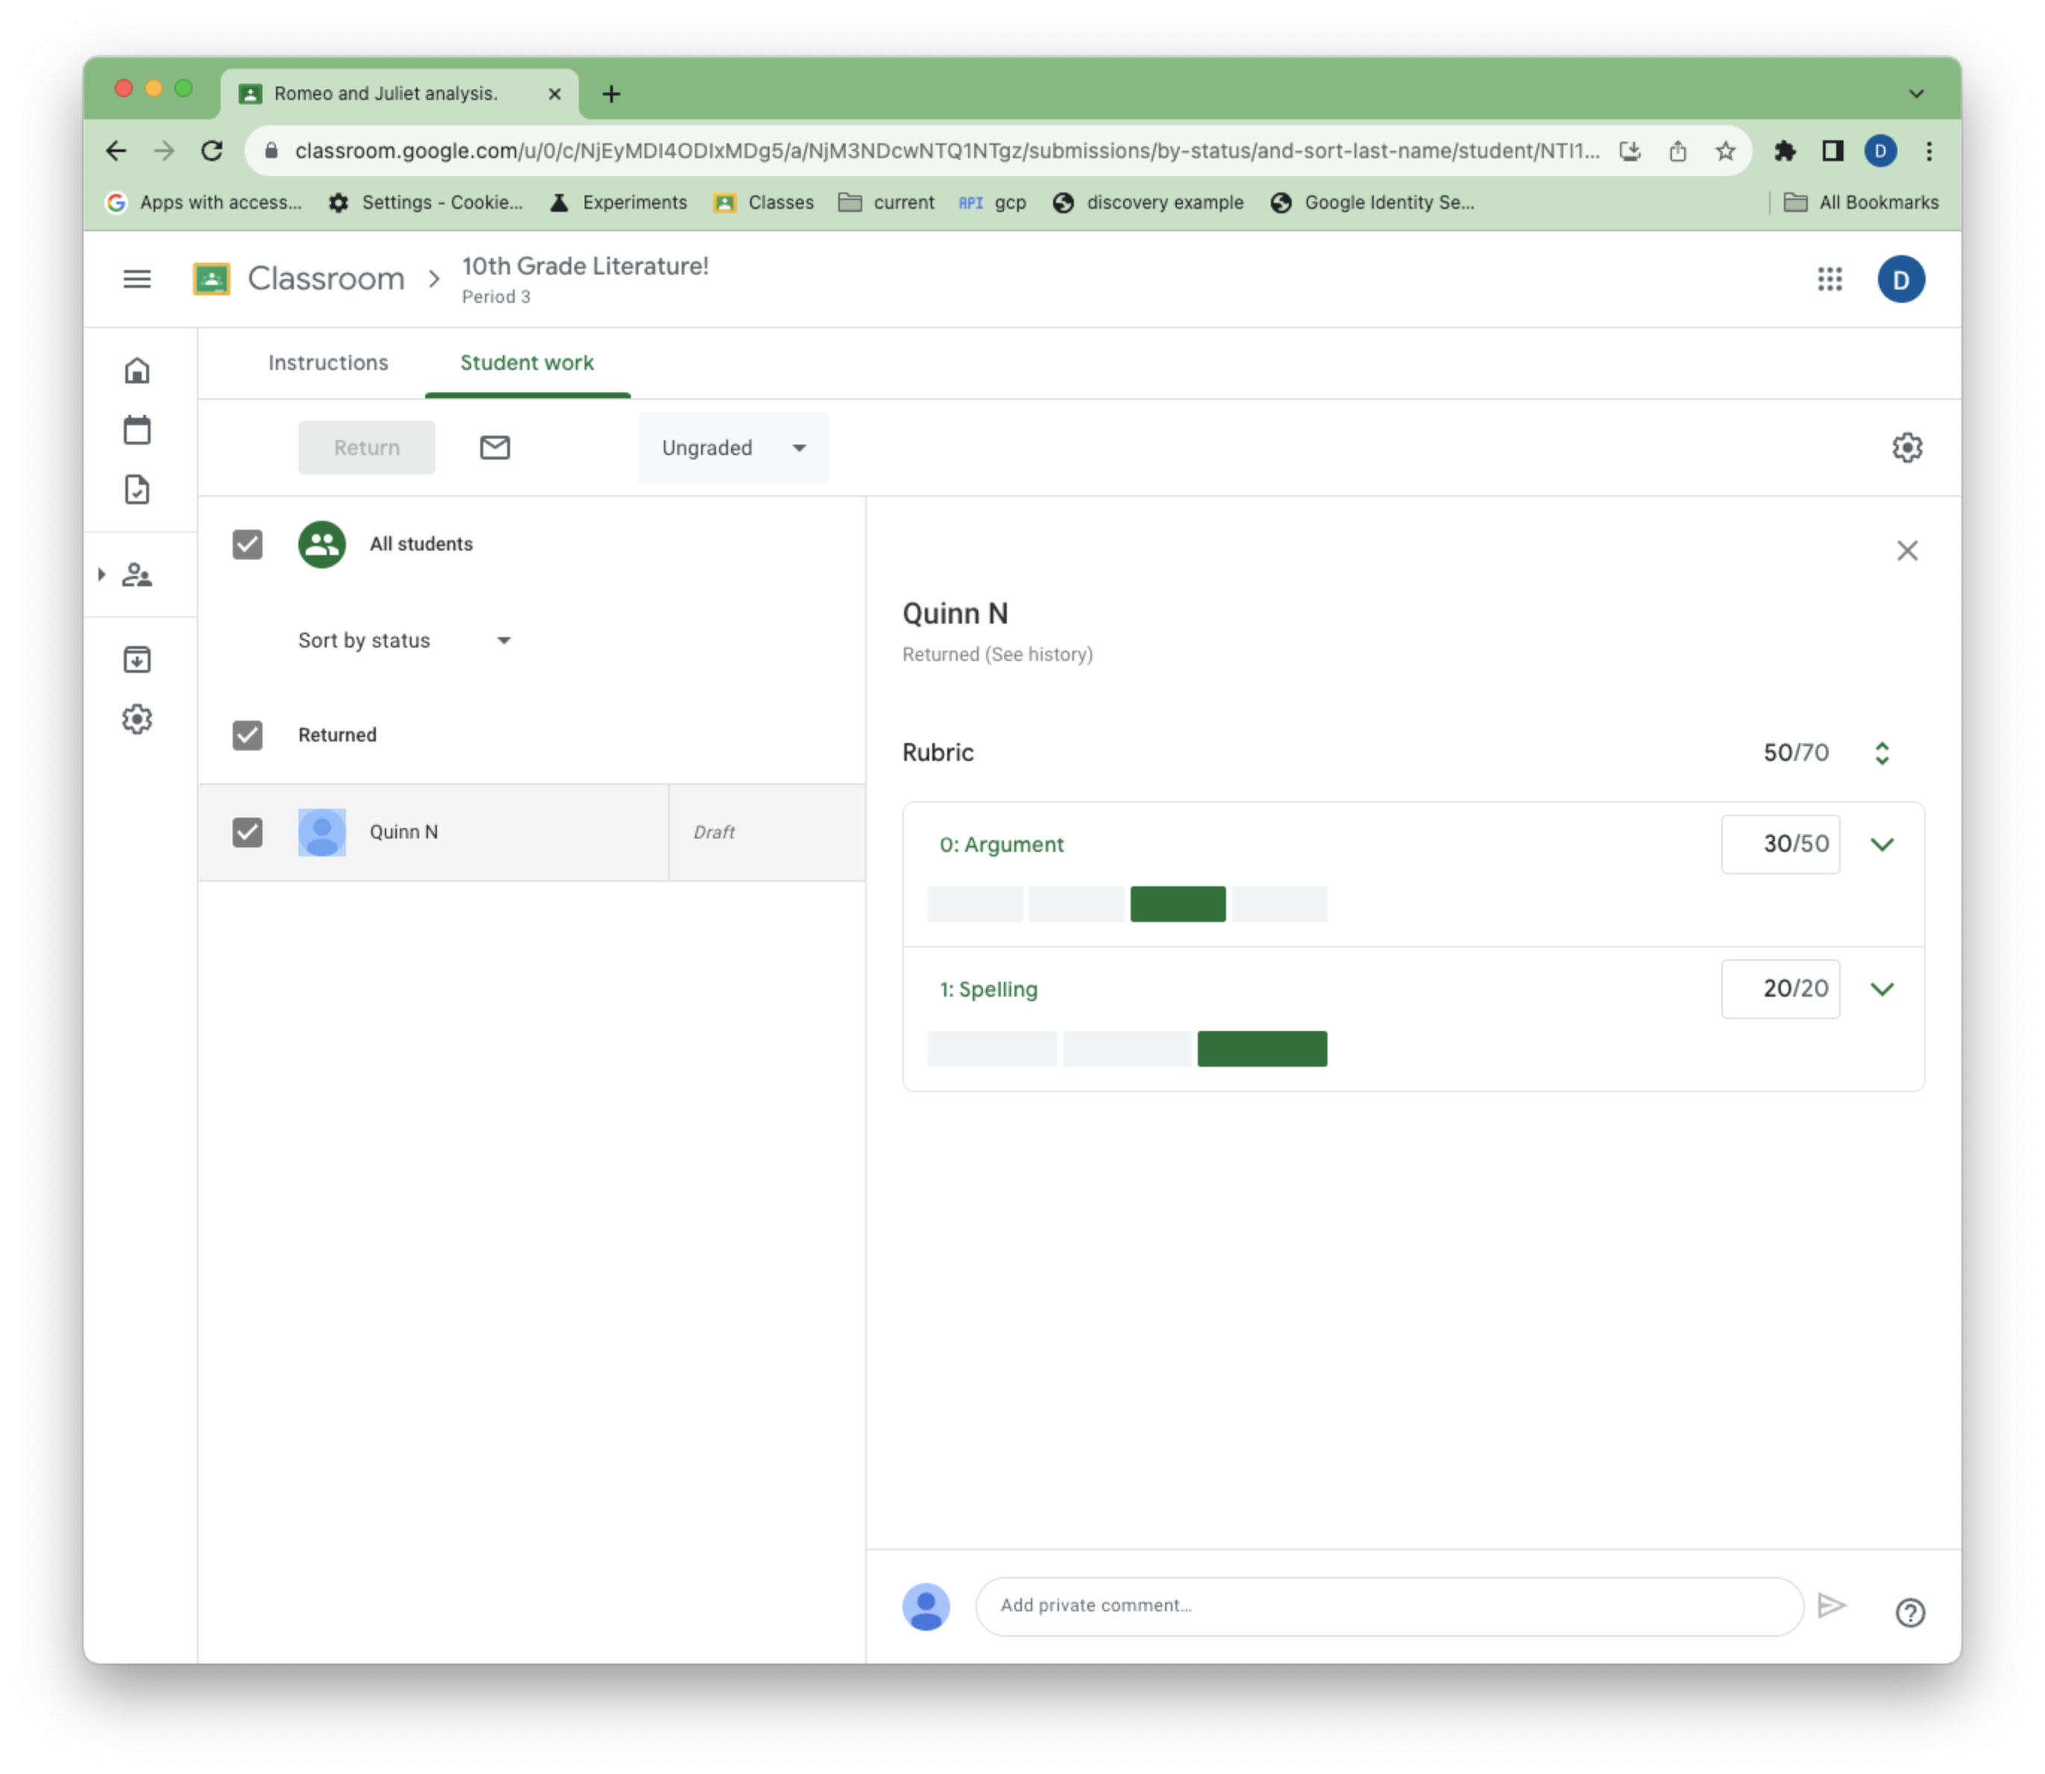Click Return button for submission
Screen dimensions: 2045x1774
pos(365,447)
